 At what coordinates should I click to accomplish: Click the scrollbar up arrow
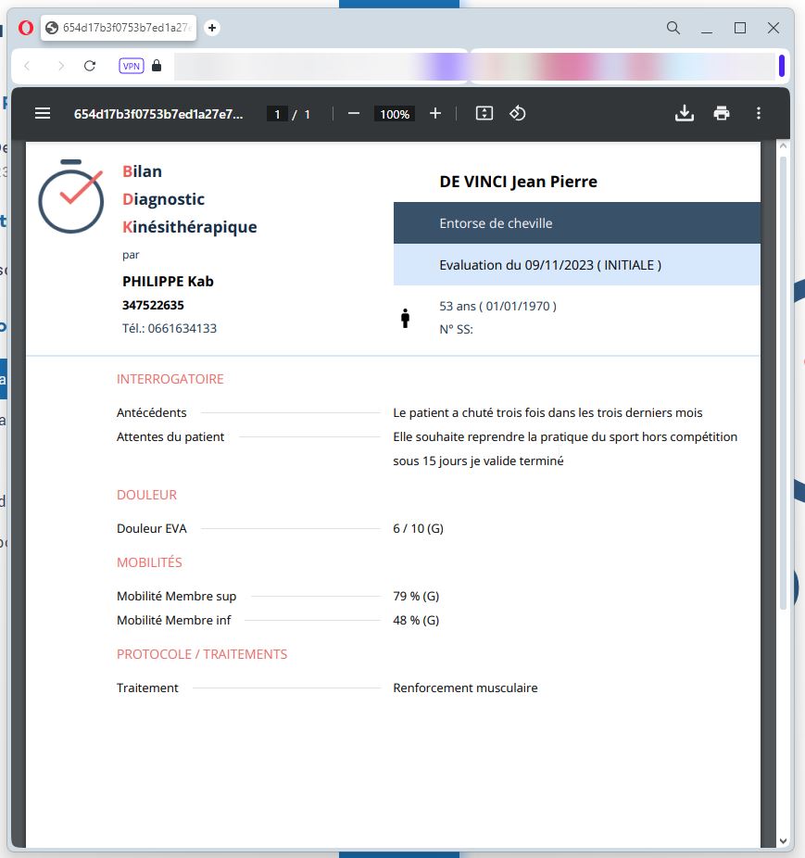point(783,146)
